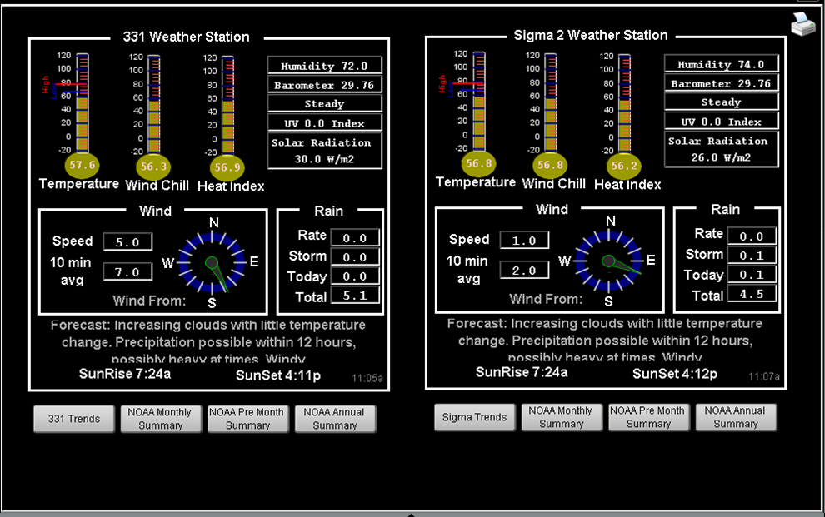
Task: Open NOAA Monthly Summary for 331 station
Action: (x=161, y=419)
